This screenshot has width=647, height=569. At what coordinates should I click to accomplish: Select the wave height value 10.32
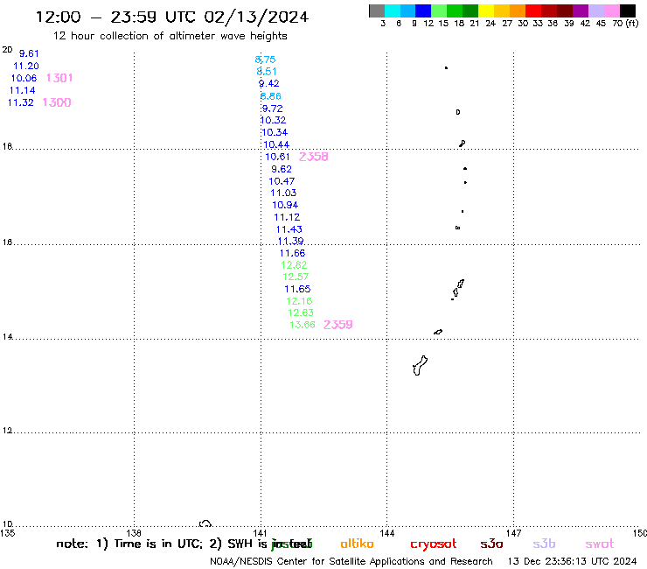[x=273, y=120]
